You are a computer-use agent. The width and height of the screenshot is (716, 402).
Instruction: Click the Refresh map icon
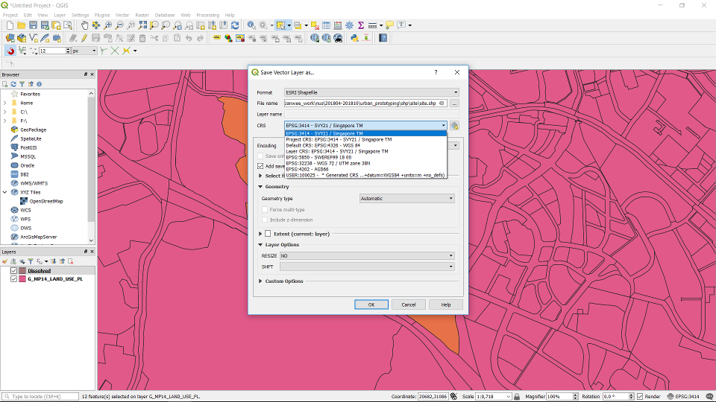pyautogui.click(x=235, y=25)
